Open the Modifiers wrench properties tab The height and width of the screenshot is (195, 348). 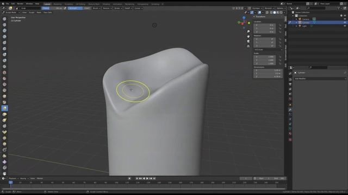(290, 109)
